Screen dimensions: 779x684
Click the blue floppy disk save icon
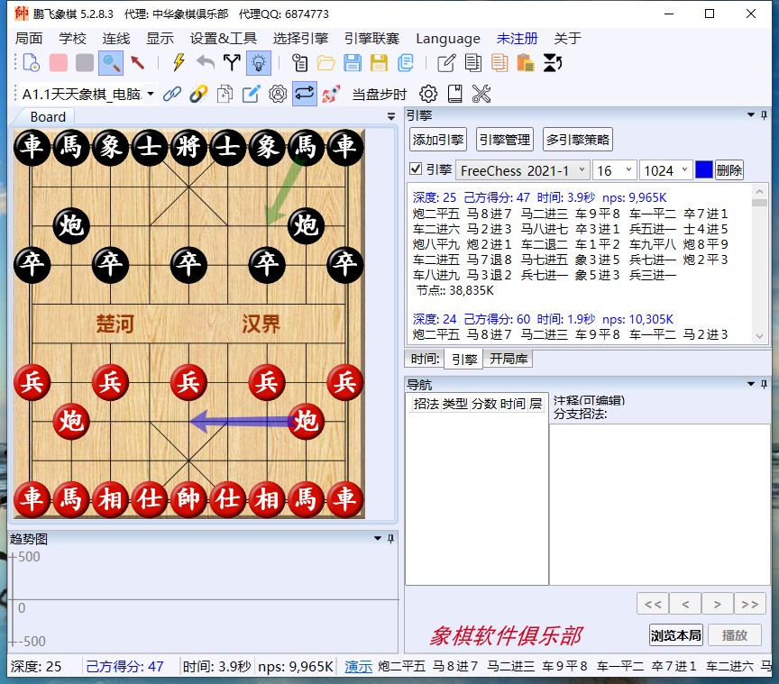click(353, 62)
